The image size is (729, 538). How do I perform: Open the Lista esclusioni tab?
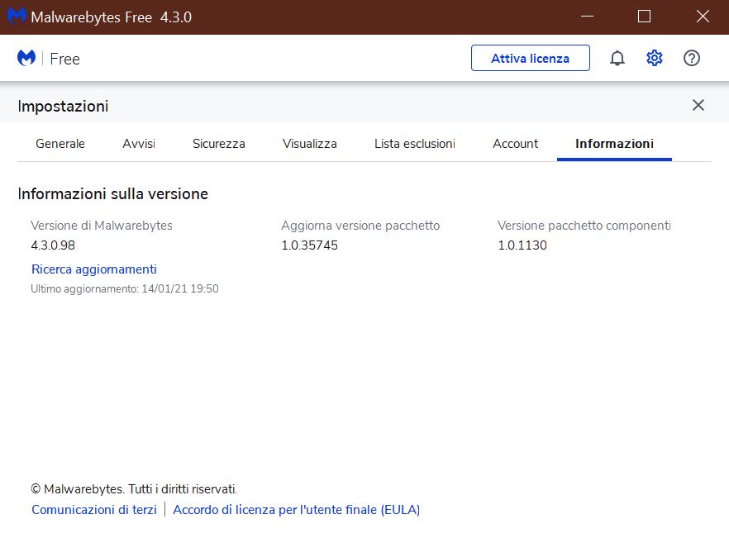coord(415,144)
